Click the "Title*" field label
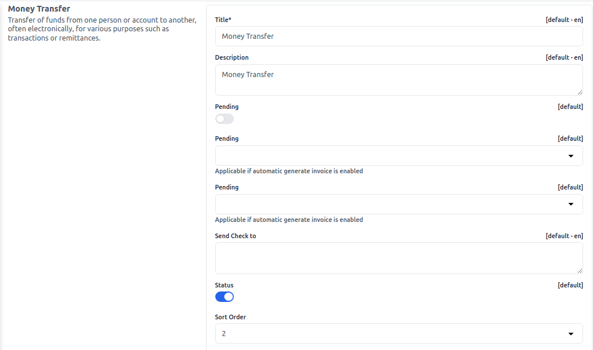The image size is (593, 350). coord(223,20)
